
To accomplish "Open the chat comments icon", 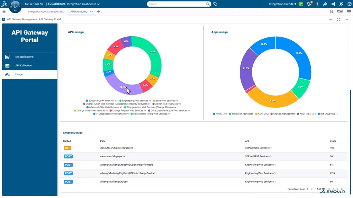I will [x=349, y=11].
